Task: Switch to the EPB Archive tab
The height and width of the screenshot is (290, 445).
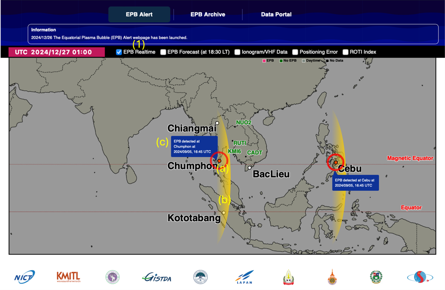Action: [x=208, y=14]
